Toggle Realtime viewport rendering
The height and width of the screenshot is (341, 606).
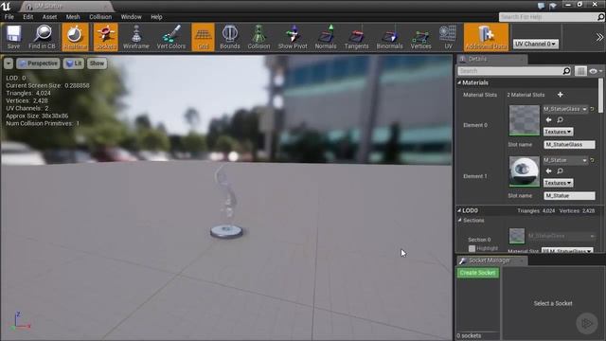click(x=75, y=37)
